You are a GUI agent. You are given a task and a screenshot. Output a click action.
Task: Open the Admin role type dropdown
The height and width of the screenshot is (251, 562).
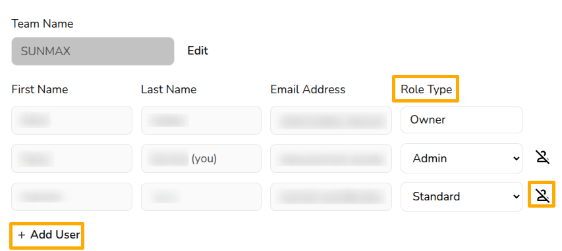[x=462, y=158]
